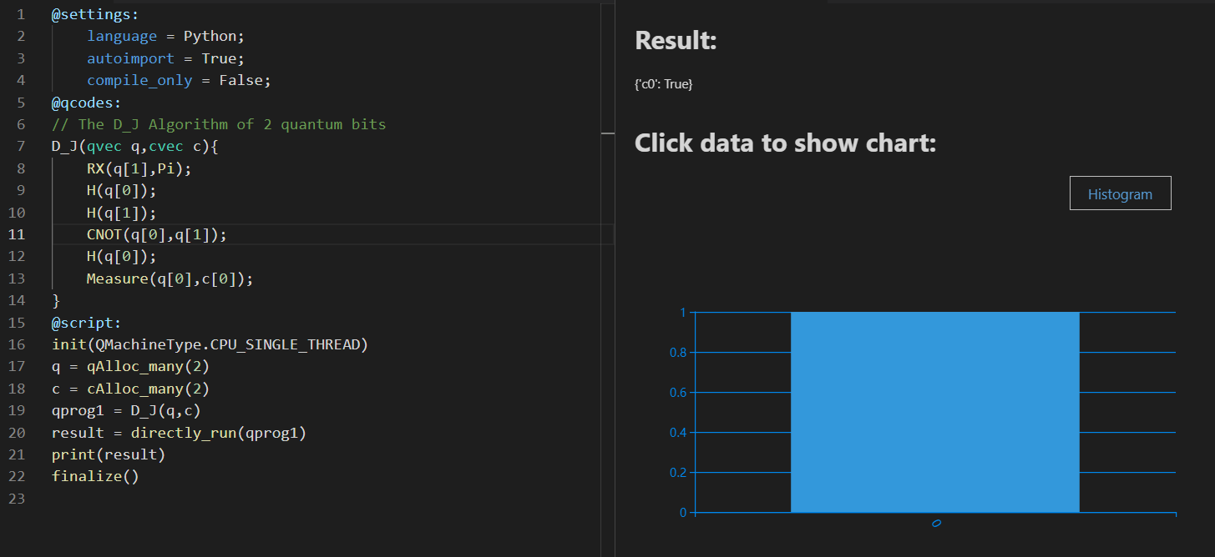
Task: Click the @qcodes: section label
Action: pos(86,103)
